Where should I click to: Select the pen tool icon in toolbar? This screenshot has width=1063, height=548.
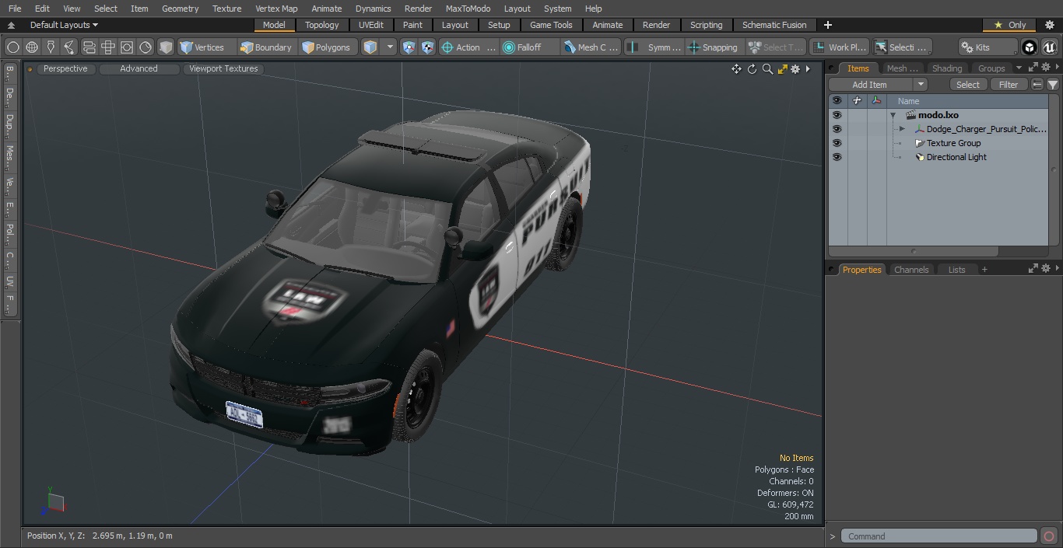click(51, 47)
